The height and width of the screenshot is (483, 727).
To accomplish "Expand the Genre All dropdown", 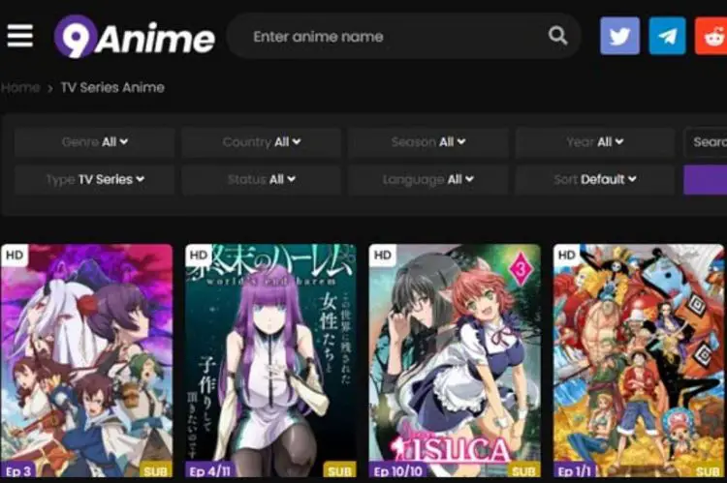I will click(x=95, y=141).
